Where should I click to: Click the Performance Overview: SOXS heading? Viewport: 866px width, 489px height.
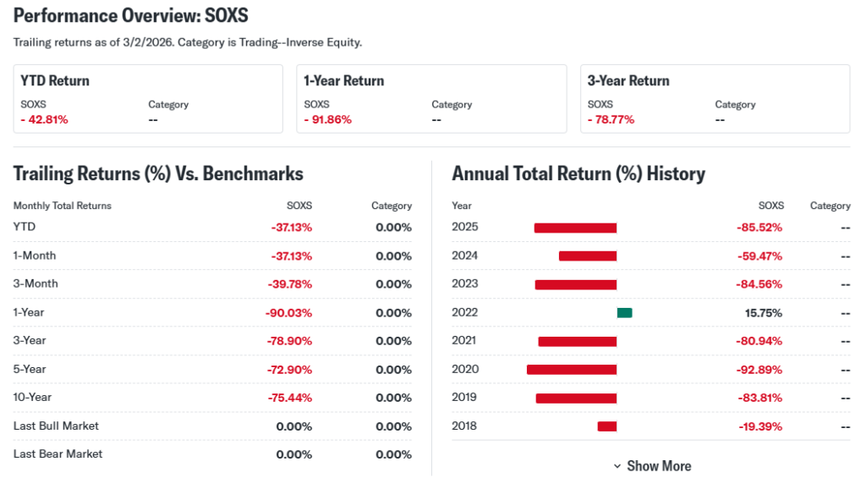131,16
